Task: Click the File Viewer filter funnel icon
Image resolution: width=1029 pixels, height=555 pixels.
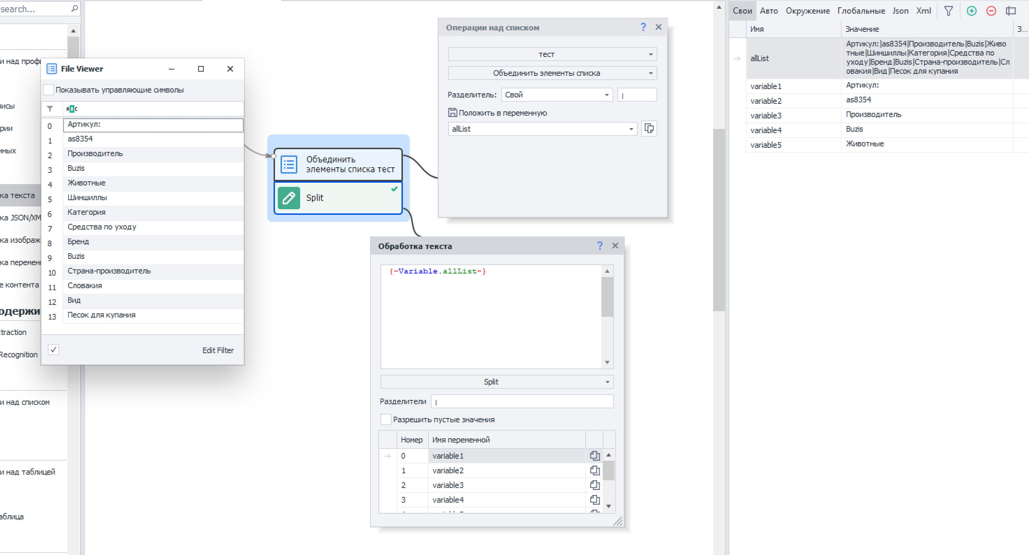Action: tap(50, 108)
